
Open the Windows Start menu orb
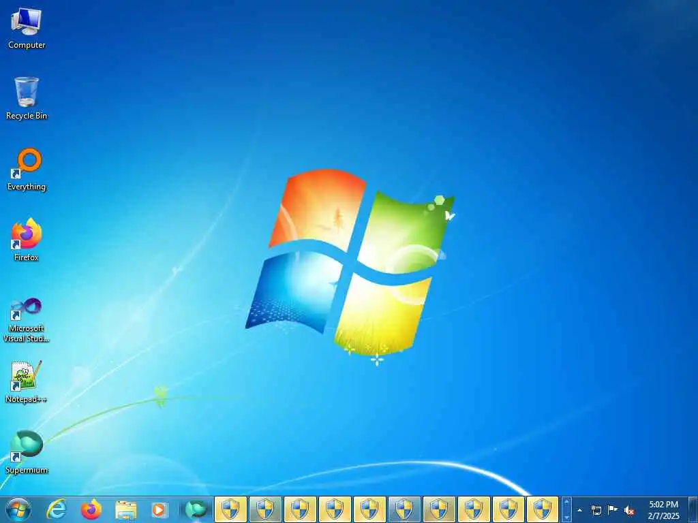click(x=18, y=509)
